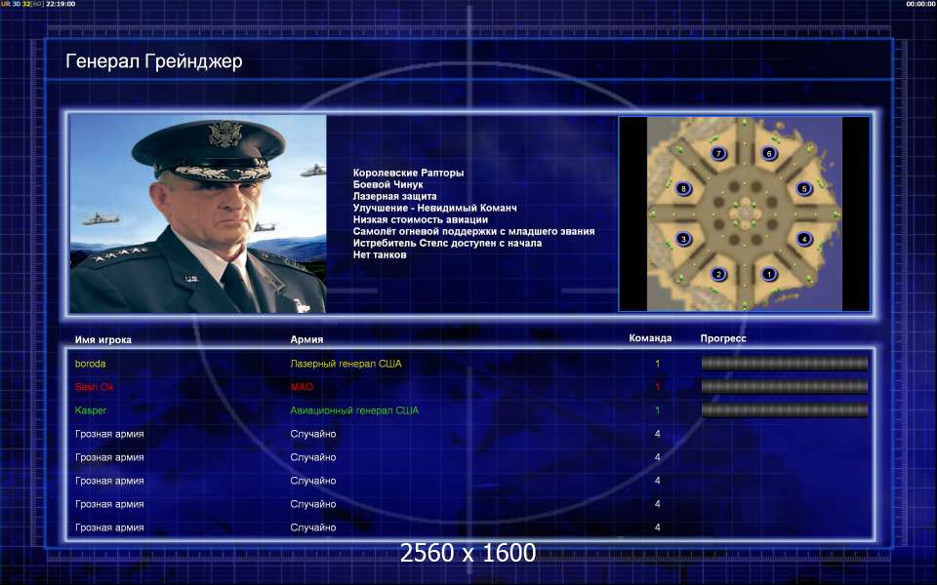Click team number in Kasper's row
The width and height of the screenshot is (937, 585).
pos(657,410)
